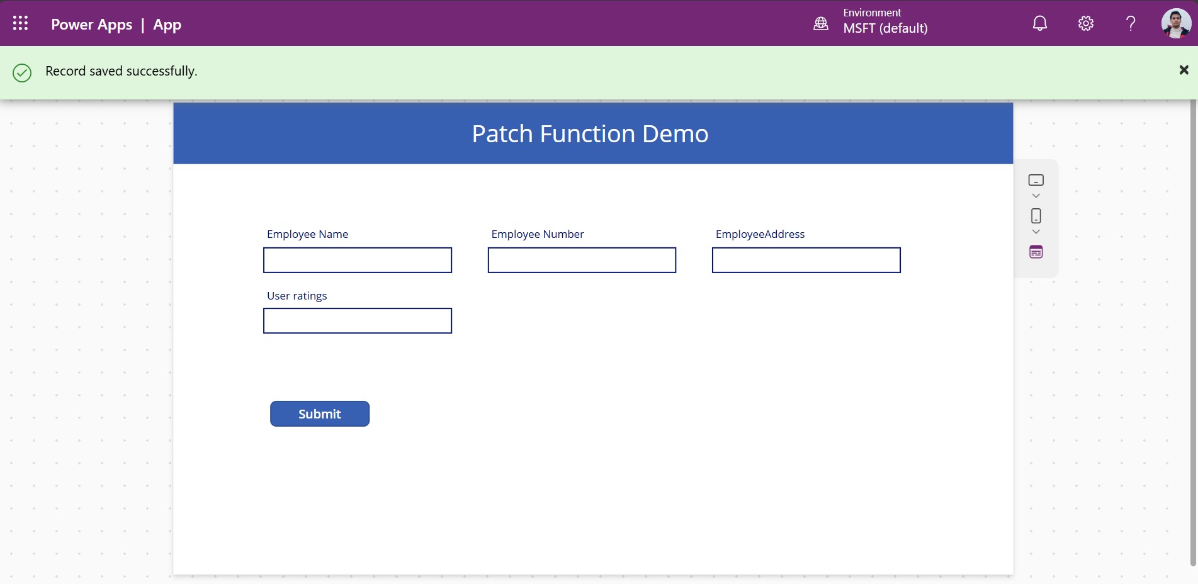Expand tablet device options chevron

[x=1036, y=196]
